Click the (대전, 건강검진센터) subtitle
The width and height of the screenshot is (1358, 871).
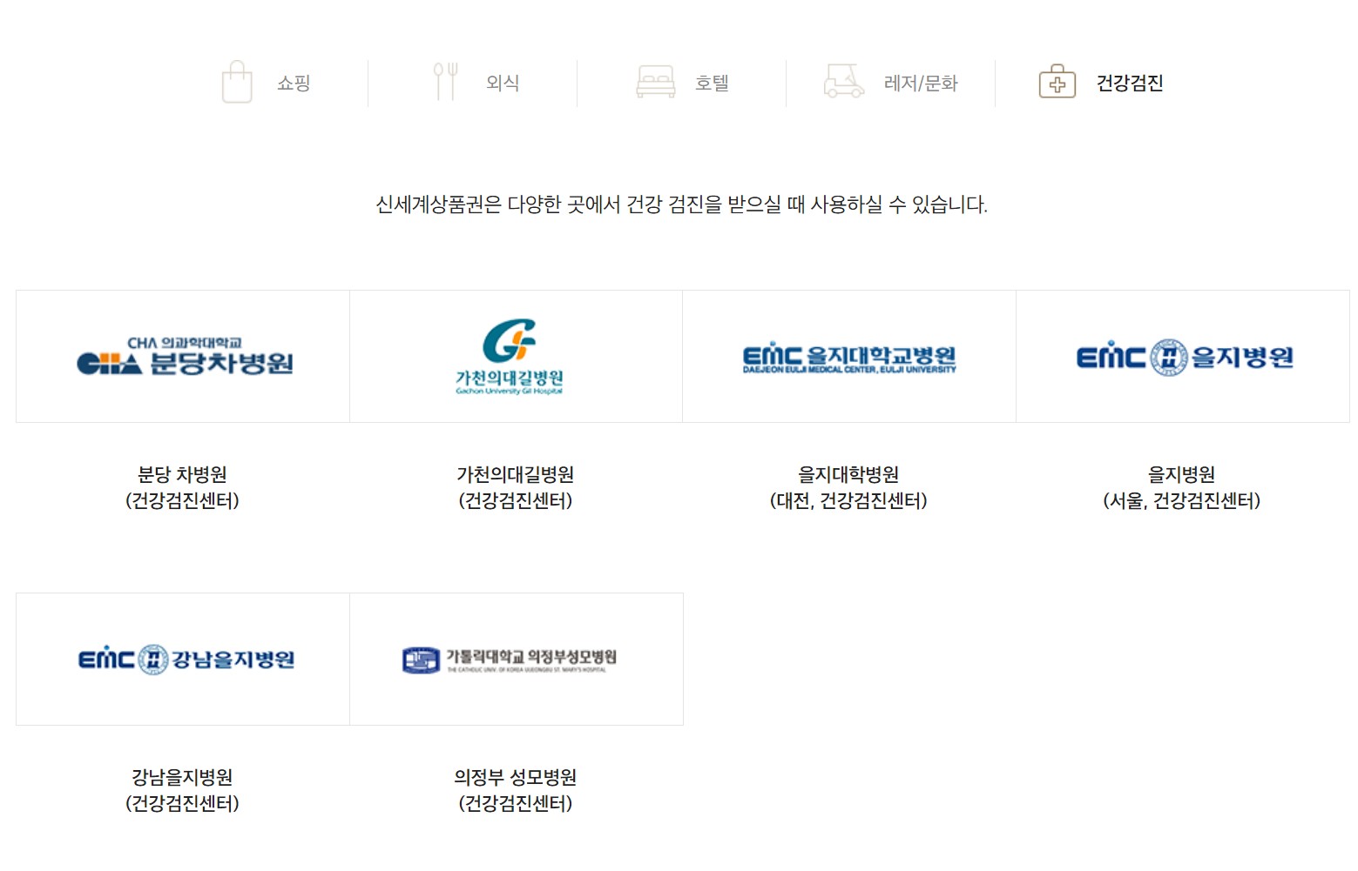coord(848,500)
